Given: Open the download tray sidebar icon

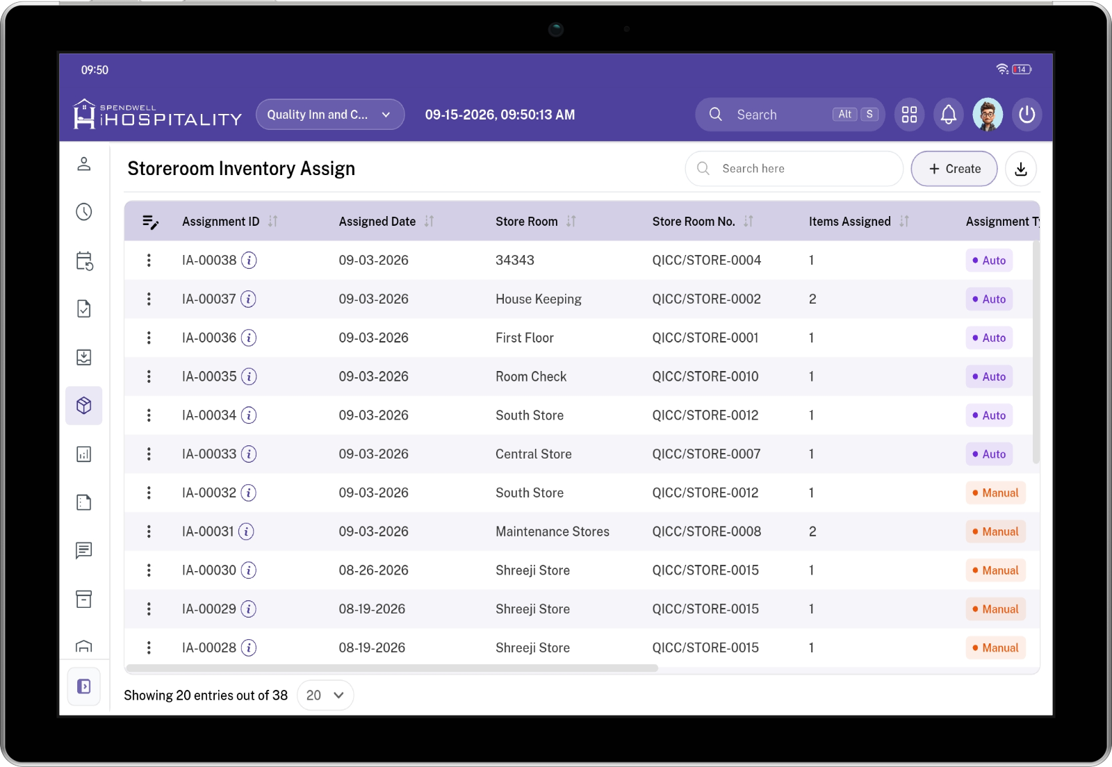Looking at the screenshot, I should [84, 357].
